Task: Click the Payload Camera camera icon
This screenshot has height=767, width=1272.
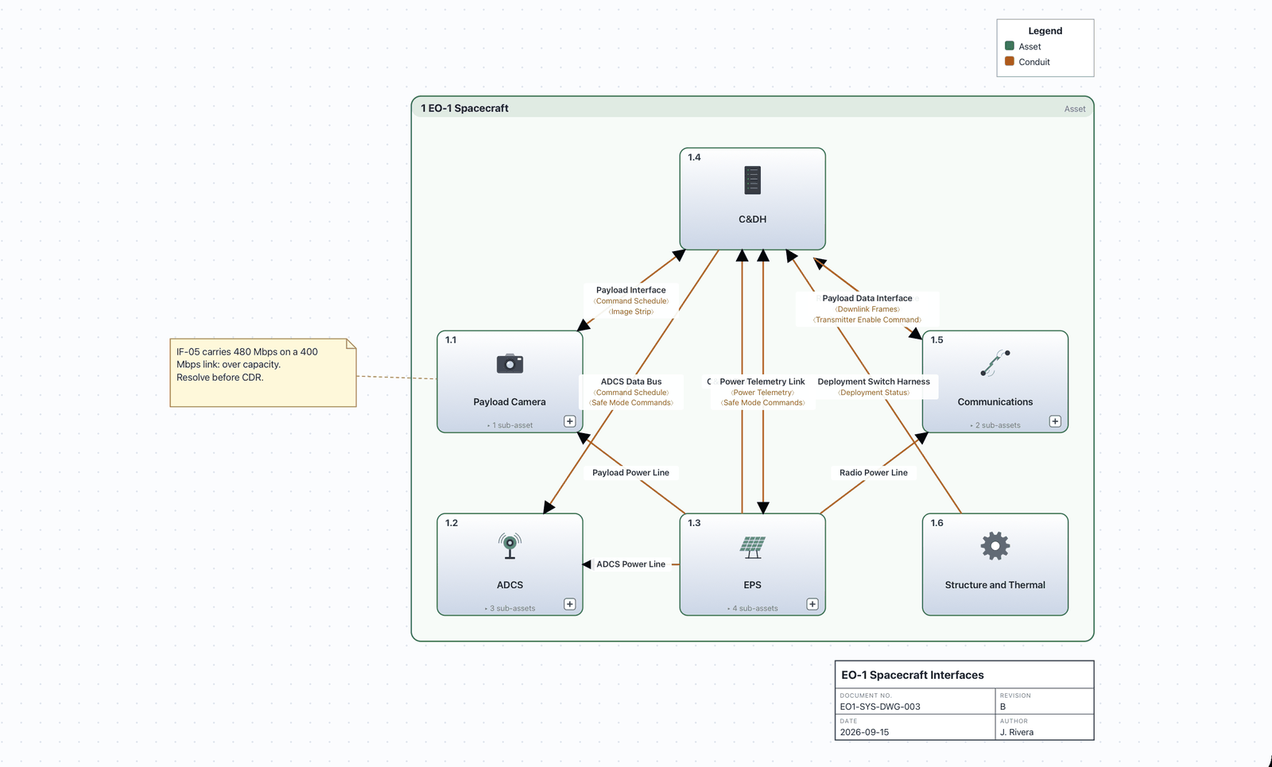Action: pyautogui.click(x=510, y=363)
